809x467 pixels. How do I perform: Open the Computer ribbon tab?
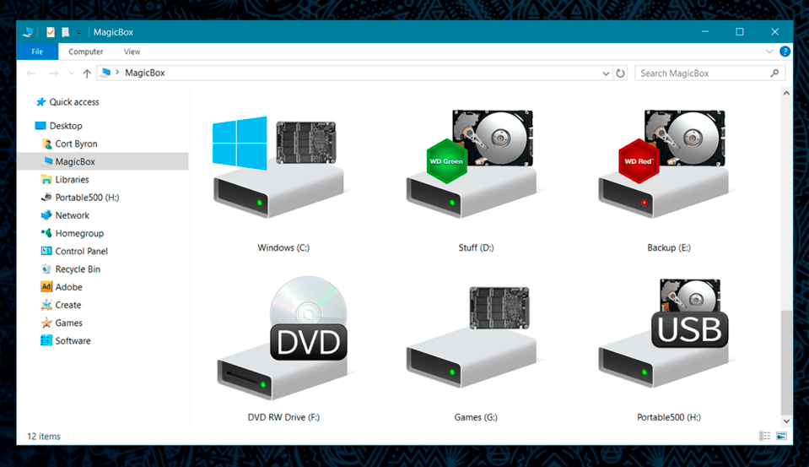(86, 52)
